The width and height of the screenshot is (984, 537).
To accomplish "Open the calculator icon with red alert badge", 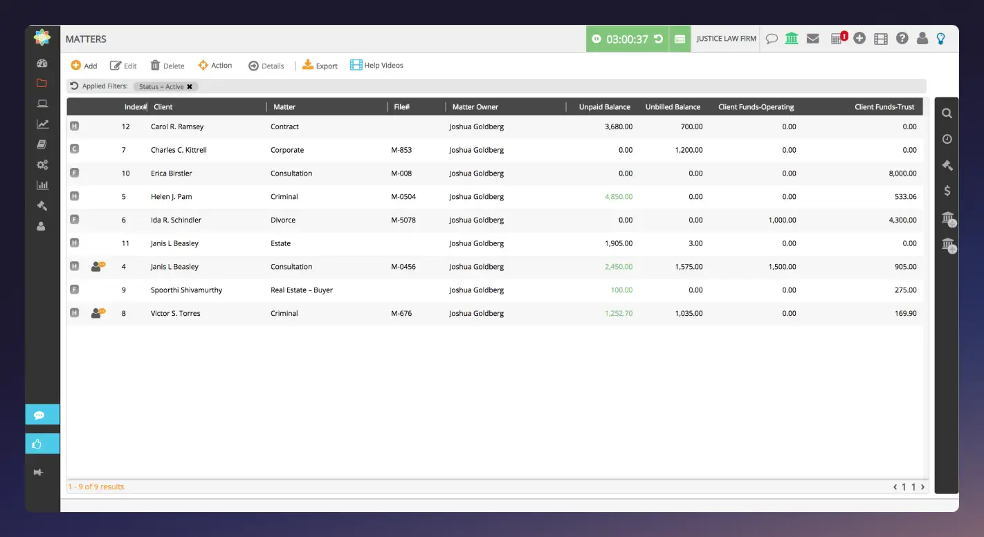I will click(837, 39).
